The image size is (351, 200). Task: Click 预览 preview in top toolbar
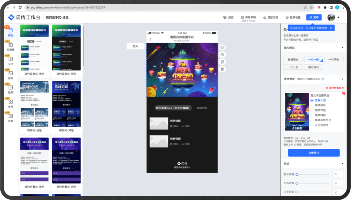(x=228, y=18)
